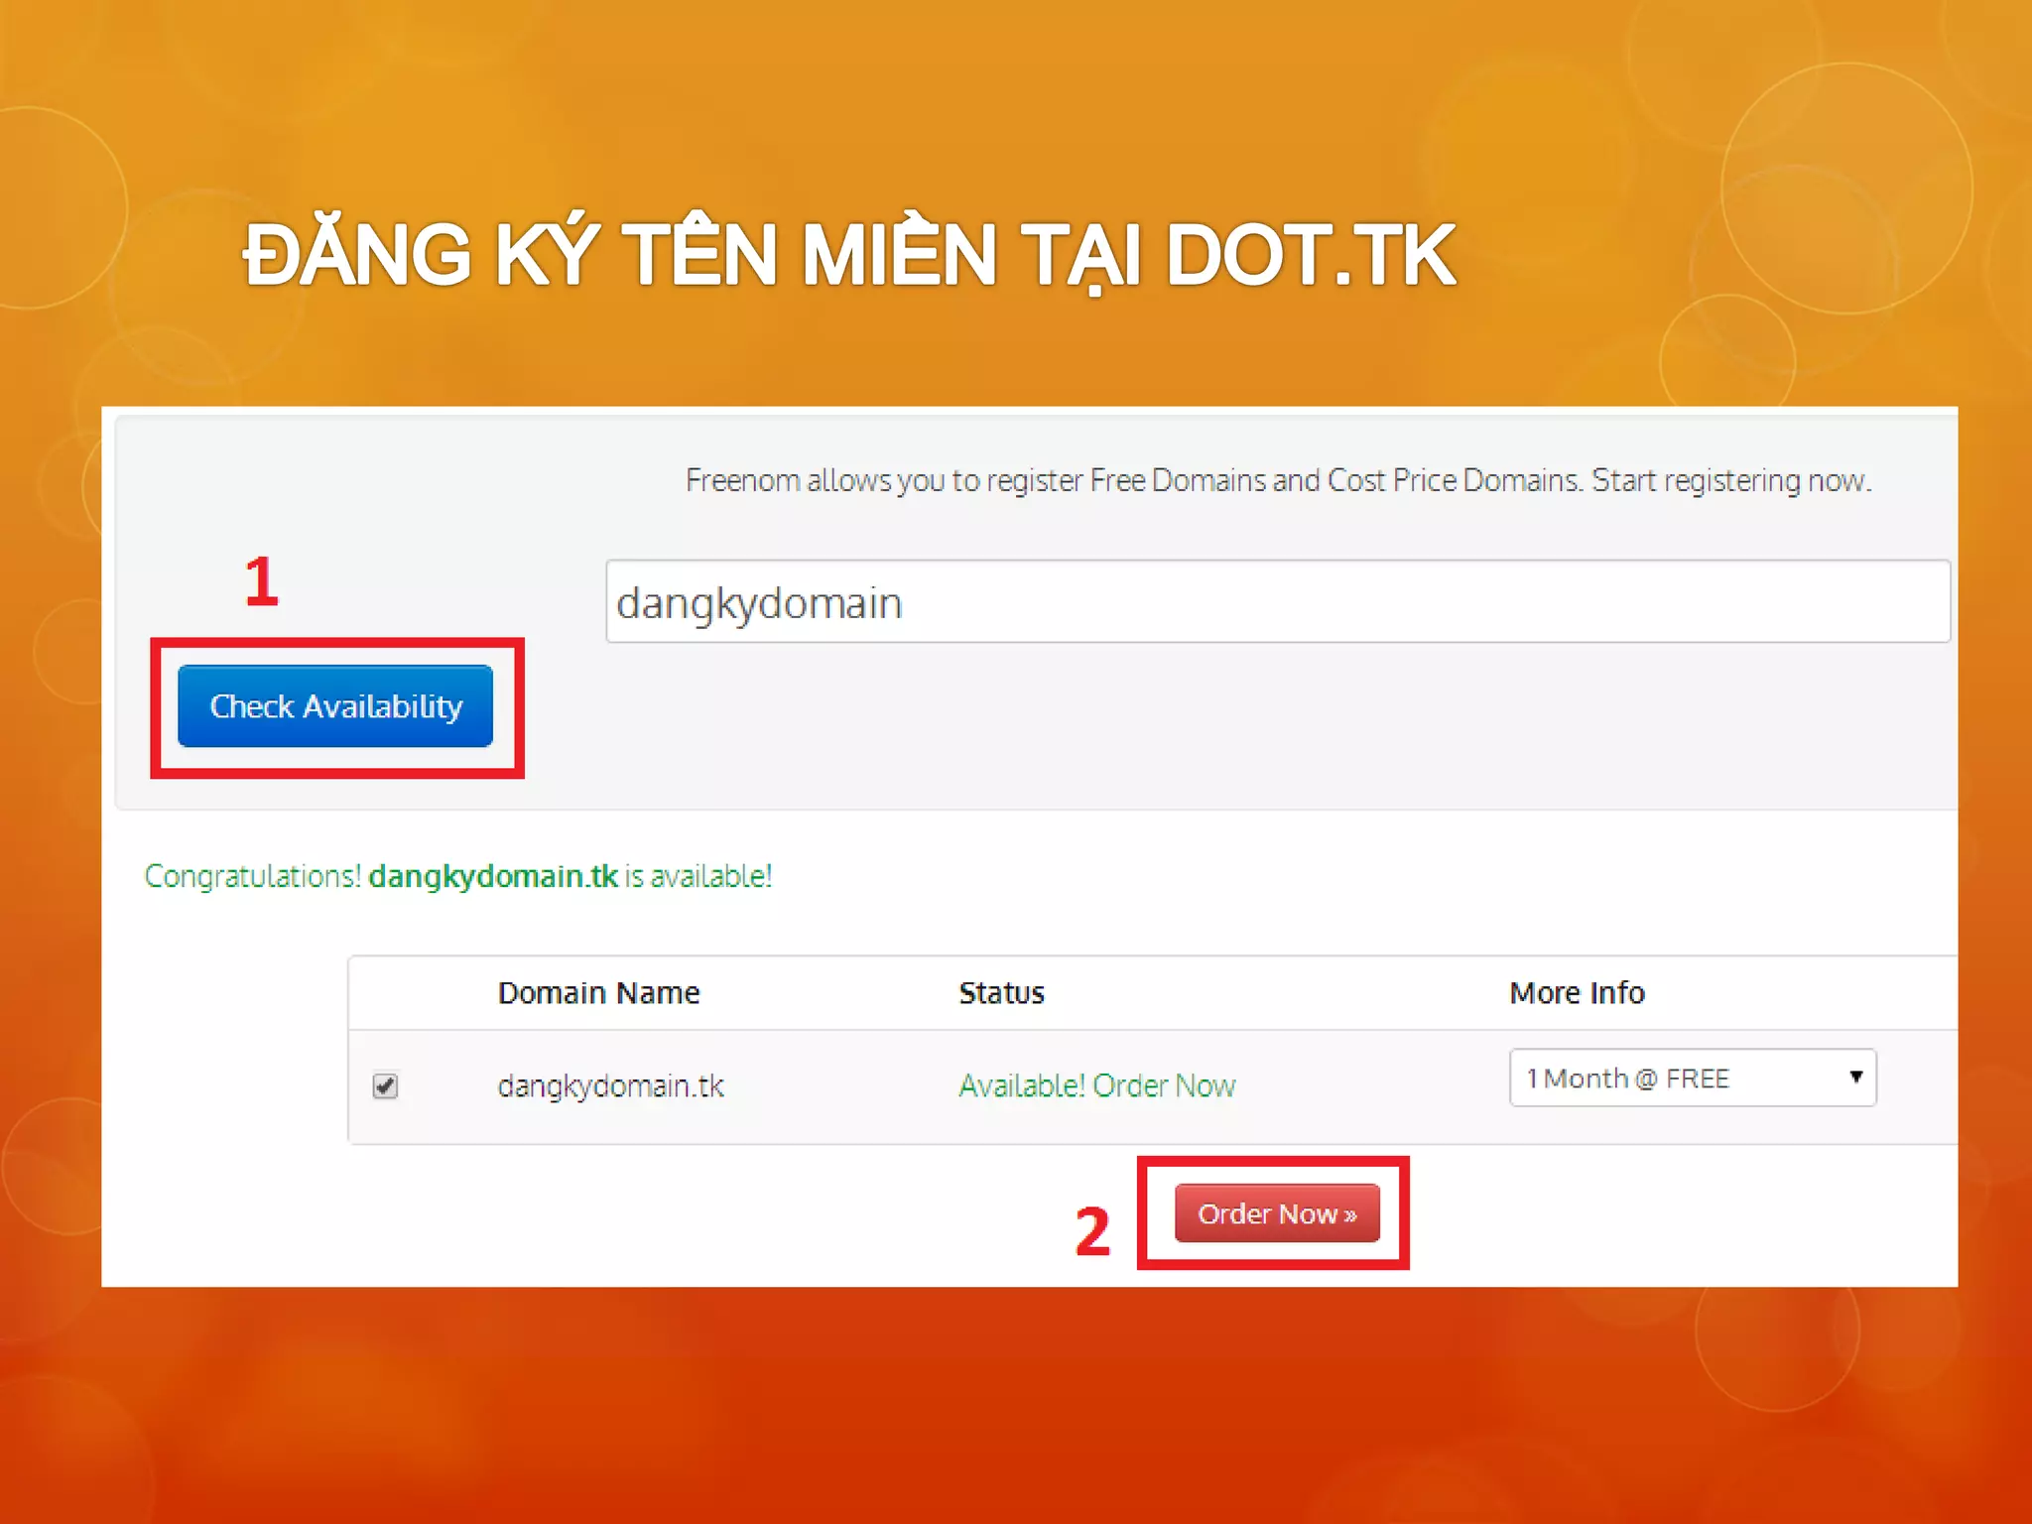
Task: Click the More Info column header
Action: [1577, 993]
